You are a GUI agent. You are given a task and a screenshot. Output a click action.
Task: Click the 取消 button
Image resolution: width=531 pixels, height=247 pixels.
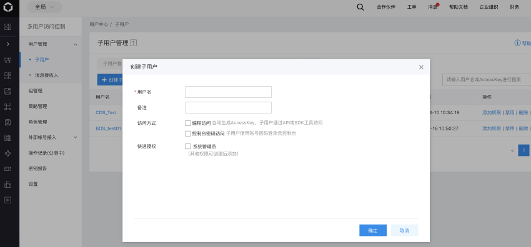(x=404, y=230)
